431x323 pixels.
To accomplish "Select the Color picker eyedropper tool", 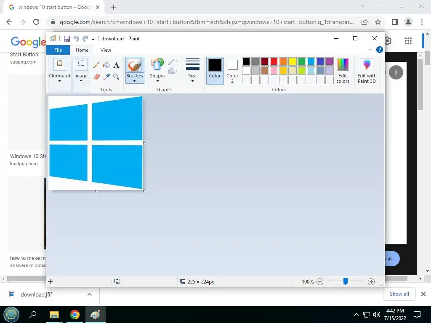I will 106,77.
